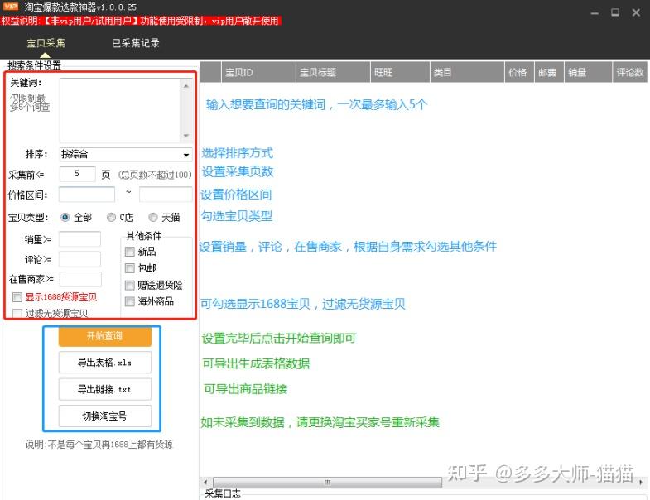Check the 赠送退货险 option
Screen dimensions: 650x500
point(130,285)
